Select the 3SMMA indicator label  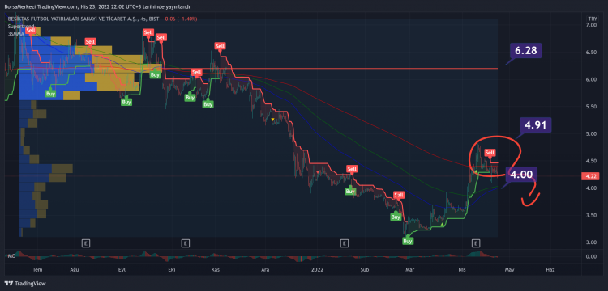15,34
